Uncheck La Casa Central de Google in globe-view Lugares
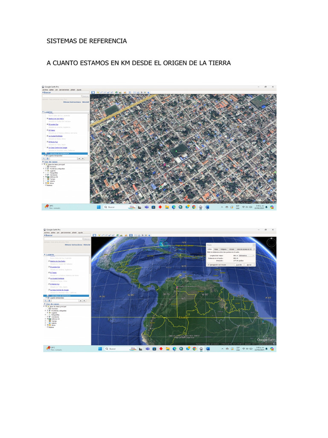Screen dimensions: 328x438 click(x=49, y=290)
